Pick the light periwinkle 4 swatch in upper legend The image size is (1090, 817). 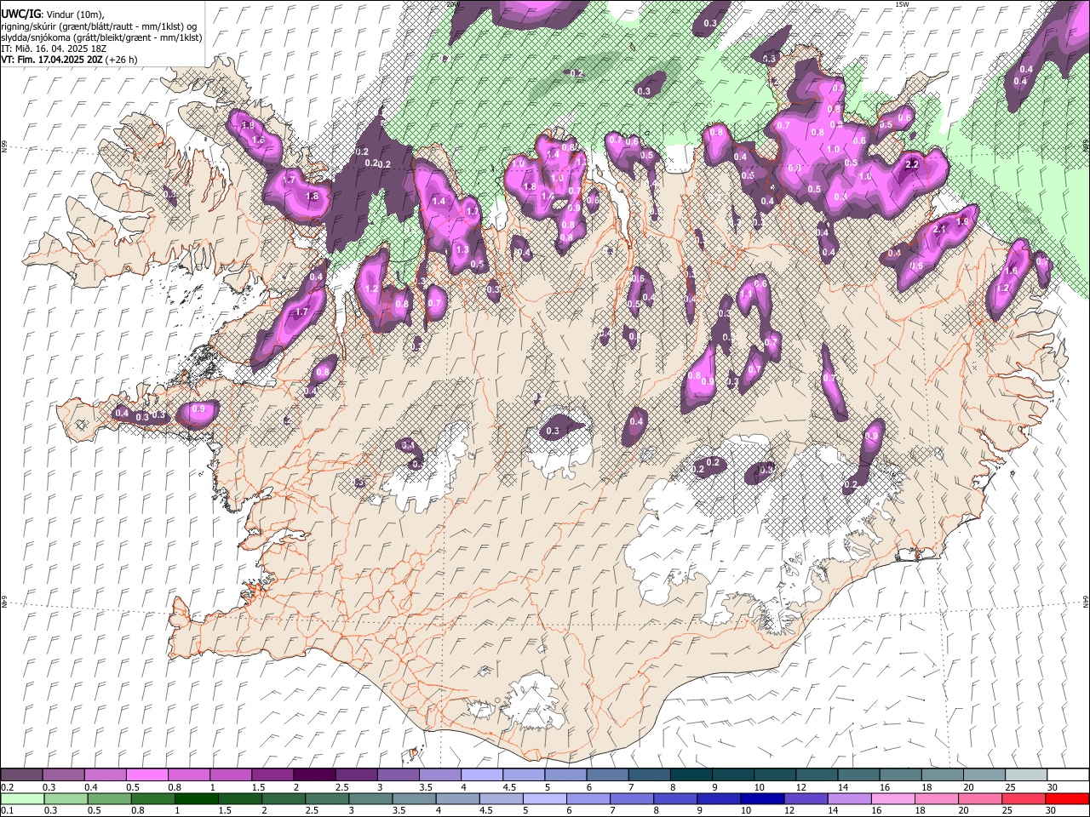coord(482,775)
